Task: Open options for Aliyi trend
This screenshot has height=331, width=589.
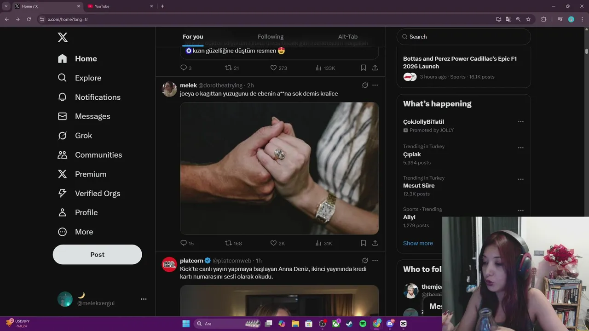Action: point(520,211)
